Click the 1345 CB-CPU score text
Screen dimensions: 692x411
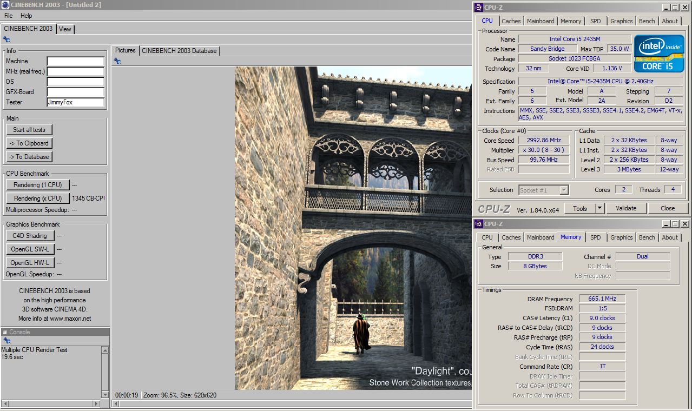coord(88,198)
